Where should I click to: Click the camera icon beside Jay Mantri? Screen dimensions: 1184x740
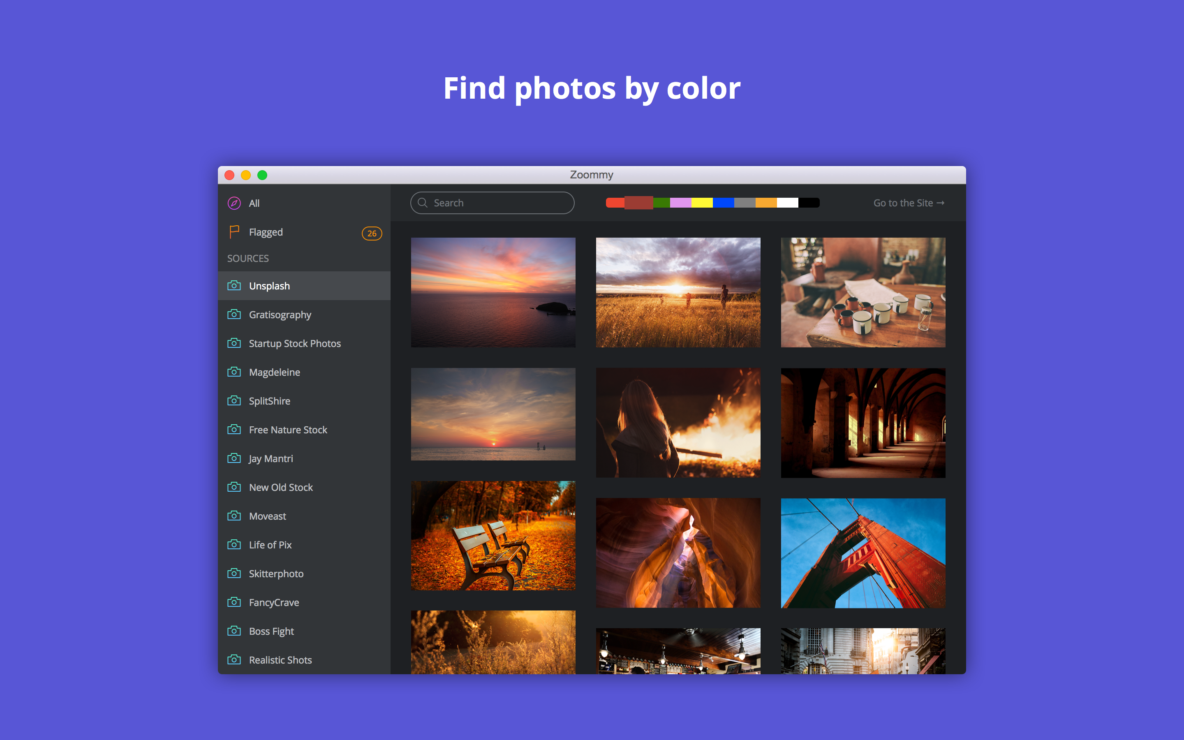(x=234, y=458)
